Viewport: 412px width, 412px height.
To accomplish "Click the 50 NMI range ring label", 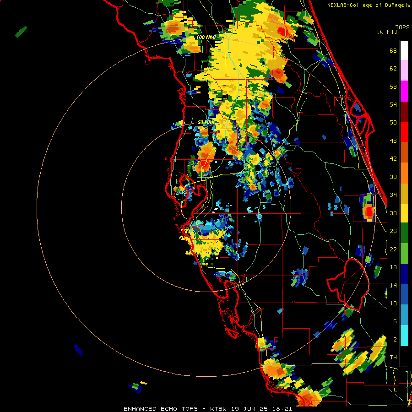I will coord(206,122).
